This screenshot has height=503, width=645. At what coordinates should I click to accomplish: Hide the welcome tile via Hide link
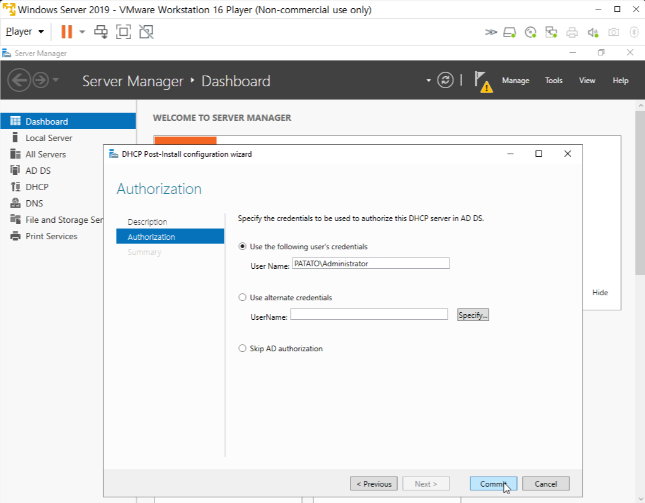(600, 292)
